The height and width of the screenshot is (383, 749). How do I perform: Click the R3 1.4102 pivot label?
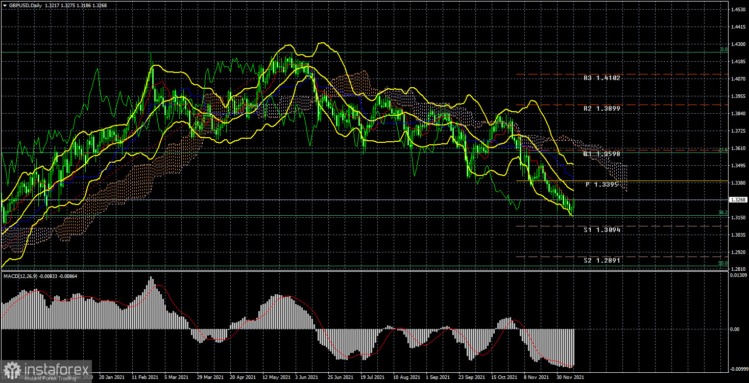(x=602, y=79)
